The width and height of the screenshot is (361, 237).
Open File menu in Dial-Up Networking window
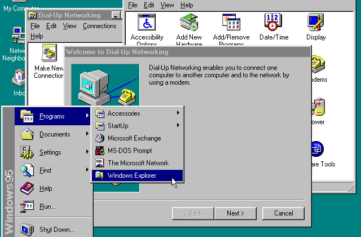tap(35, 26)
